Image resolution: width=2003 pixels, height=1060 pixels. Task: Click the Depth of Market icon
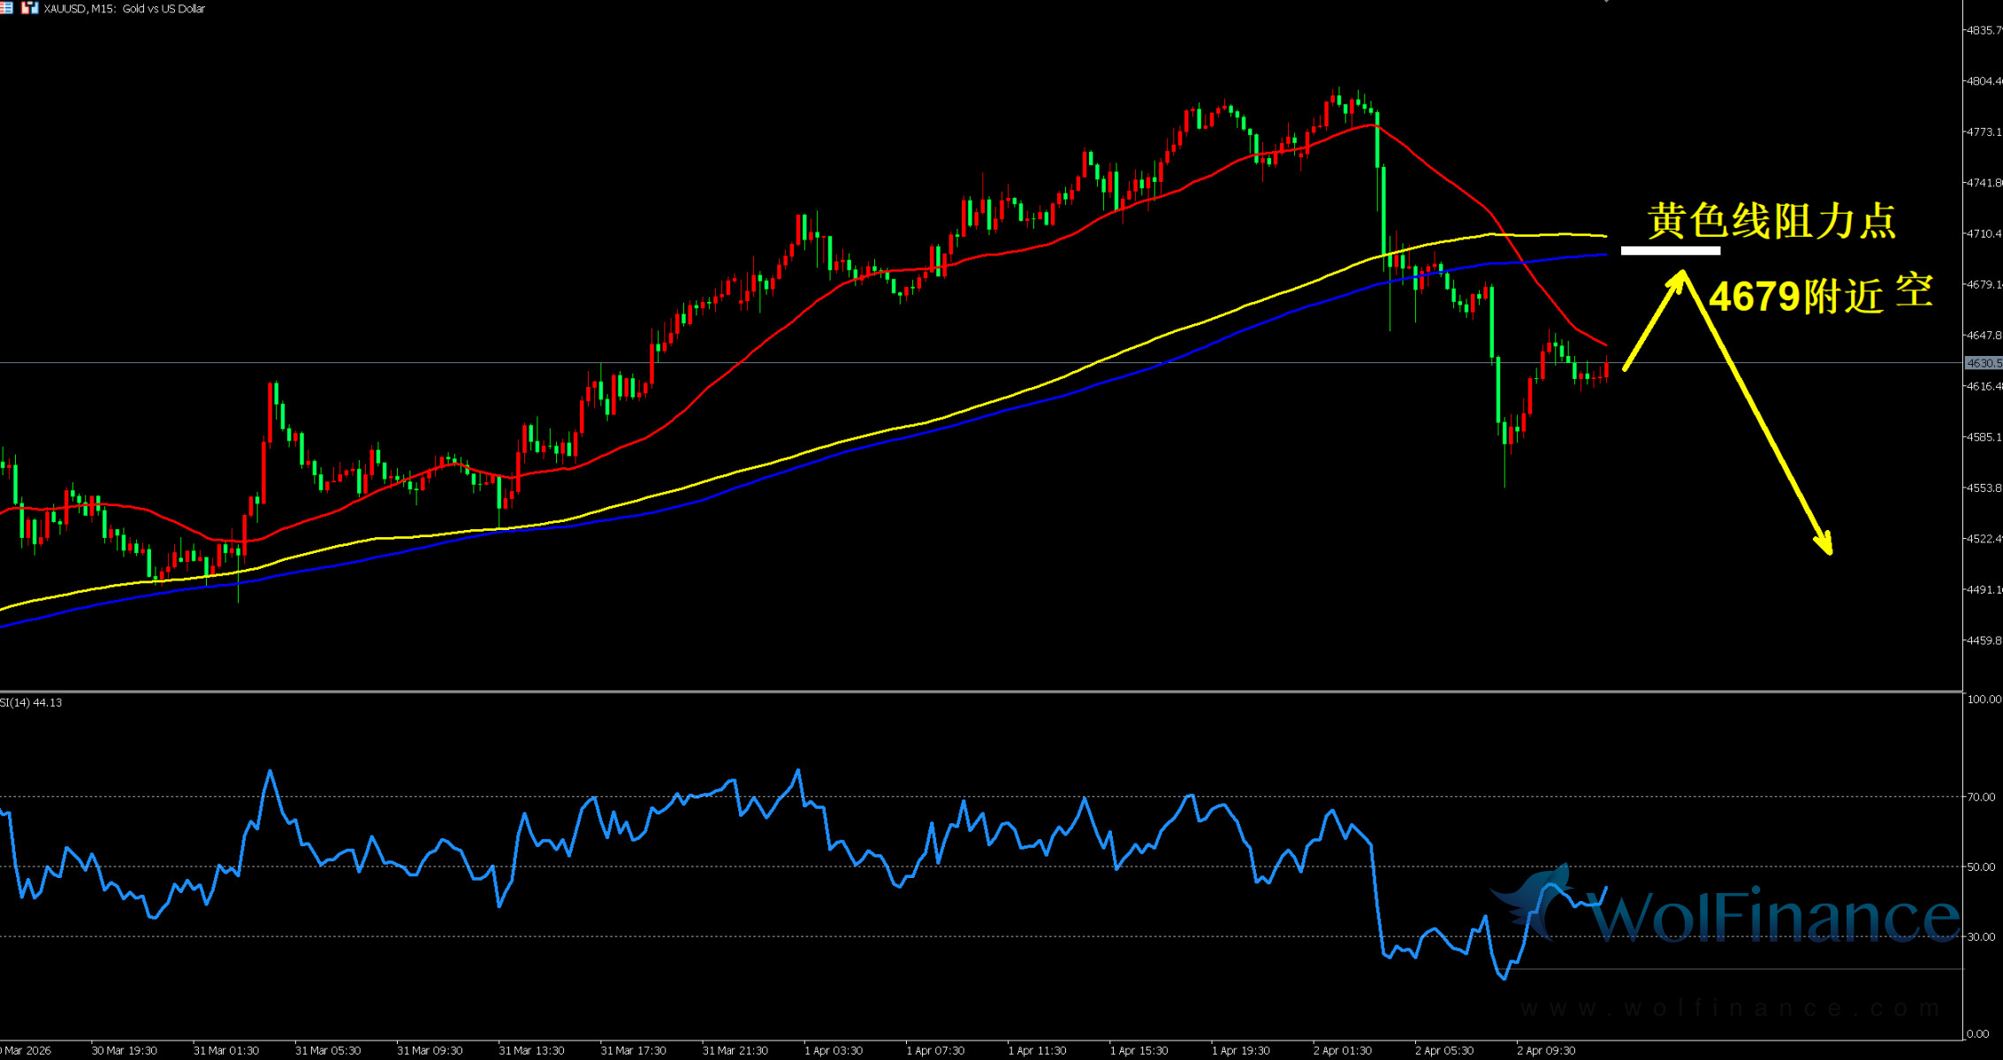coord(5,8)
